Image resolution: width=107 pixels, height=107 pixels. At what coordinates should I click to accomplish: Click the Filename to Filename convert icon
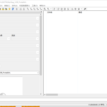tap(34, 9)
